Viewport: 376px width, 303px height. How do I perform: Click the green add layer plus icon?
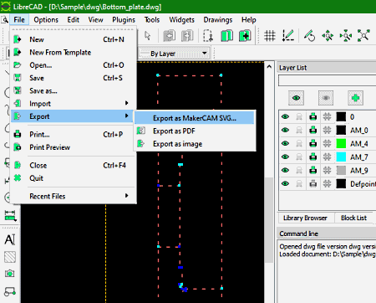[x=355, y=98]
